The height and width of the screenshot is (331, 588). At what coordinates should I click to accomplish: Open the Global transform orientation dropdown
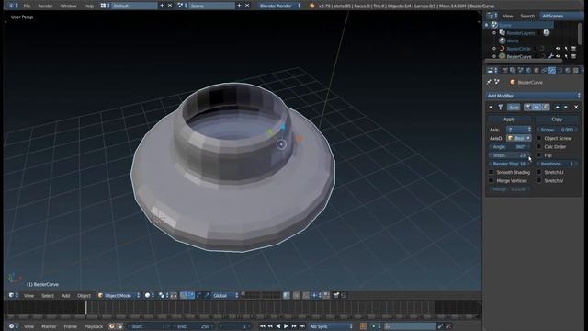[225, 296]
